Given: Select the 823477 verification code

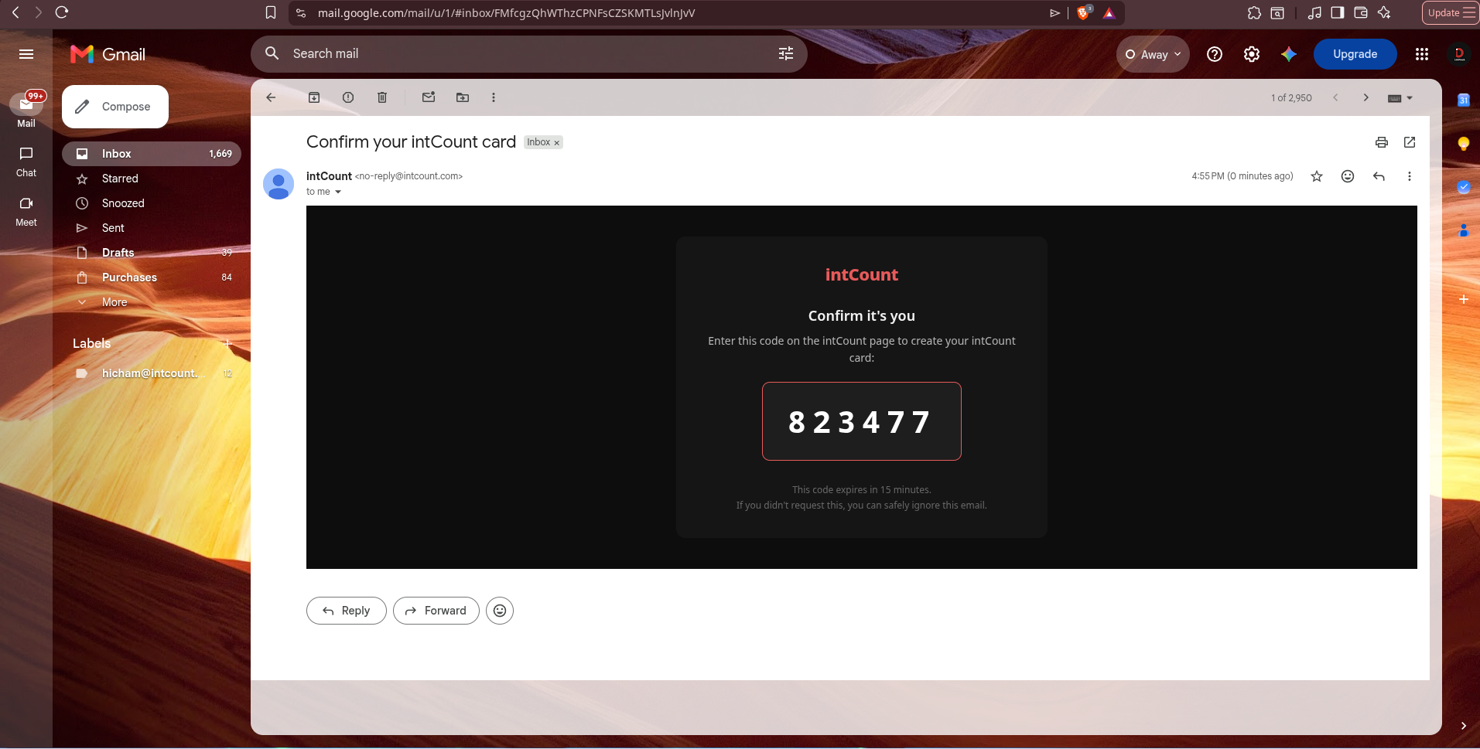Looking at the screenshot, I should (x=860, y=422).
